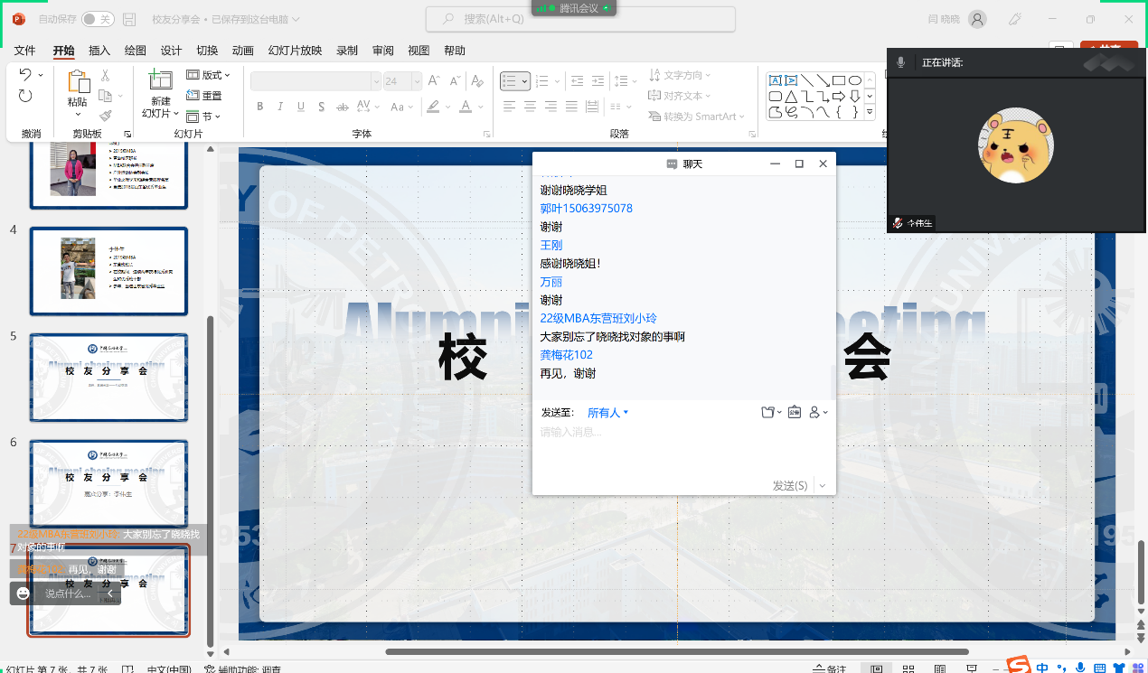Click the Undo arrow icon
This screenshot has width=1148, height=673.
[25, 75]
